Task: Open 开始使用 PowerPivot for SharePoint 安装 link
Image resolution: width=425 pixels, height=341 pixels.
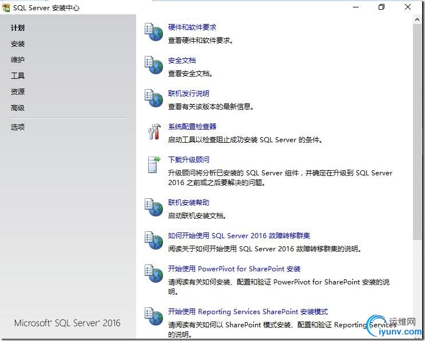Action: [x=234, y=268]
